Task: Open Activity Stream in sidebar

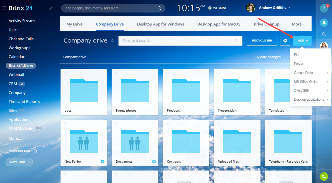Action: tap(22, 21)
